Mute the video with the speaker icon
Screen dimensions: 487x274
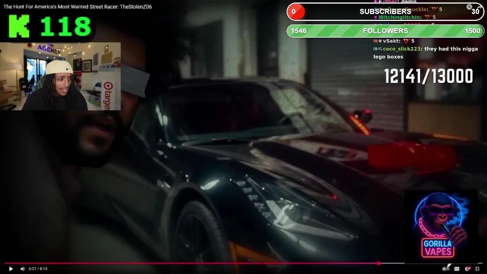[x=22, y=269]
